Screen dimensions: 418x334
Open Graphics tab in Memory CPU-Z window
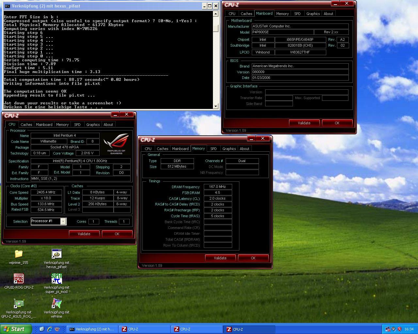click(229, 149)
